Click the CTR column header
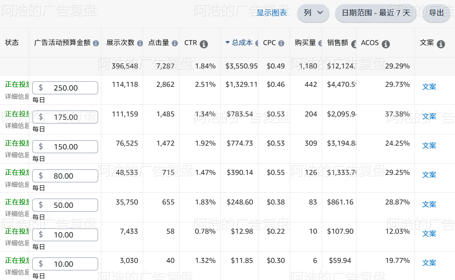Image resolution: width=455 pixels, height=280 pixels. (191, 43)
